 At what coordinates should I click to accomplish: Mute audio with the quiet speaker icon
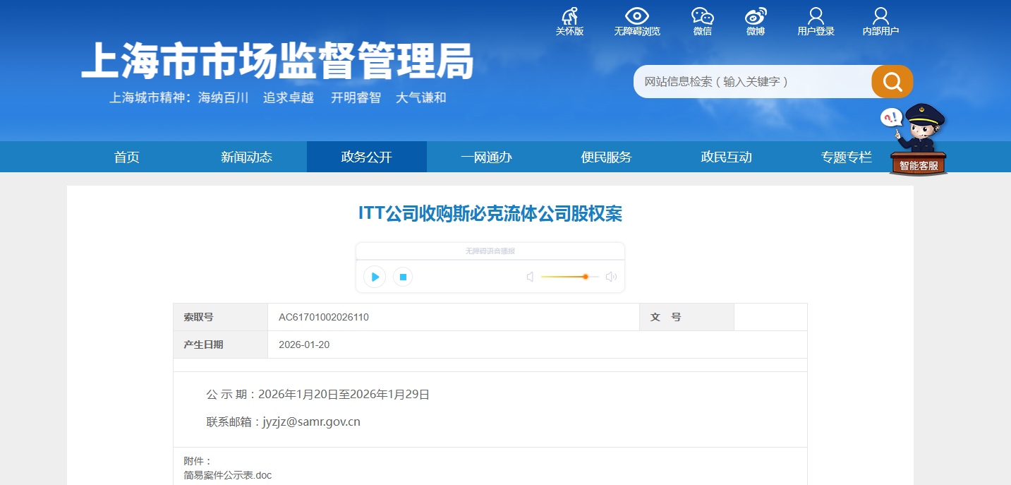point(530,277)
